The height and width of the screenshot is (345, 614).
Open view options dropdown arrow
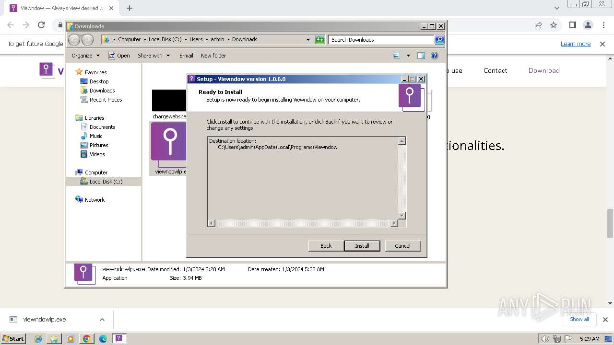[x=408, y=56]
